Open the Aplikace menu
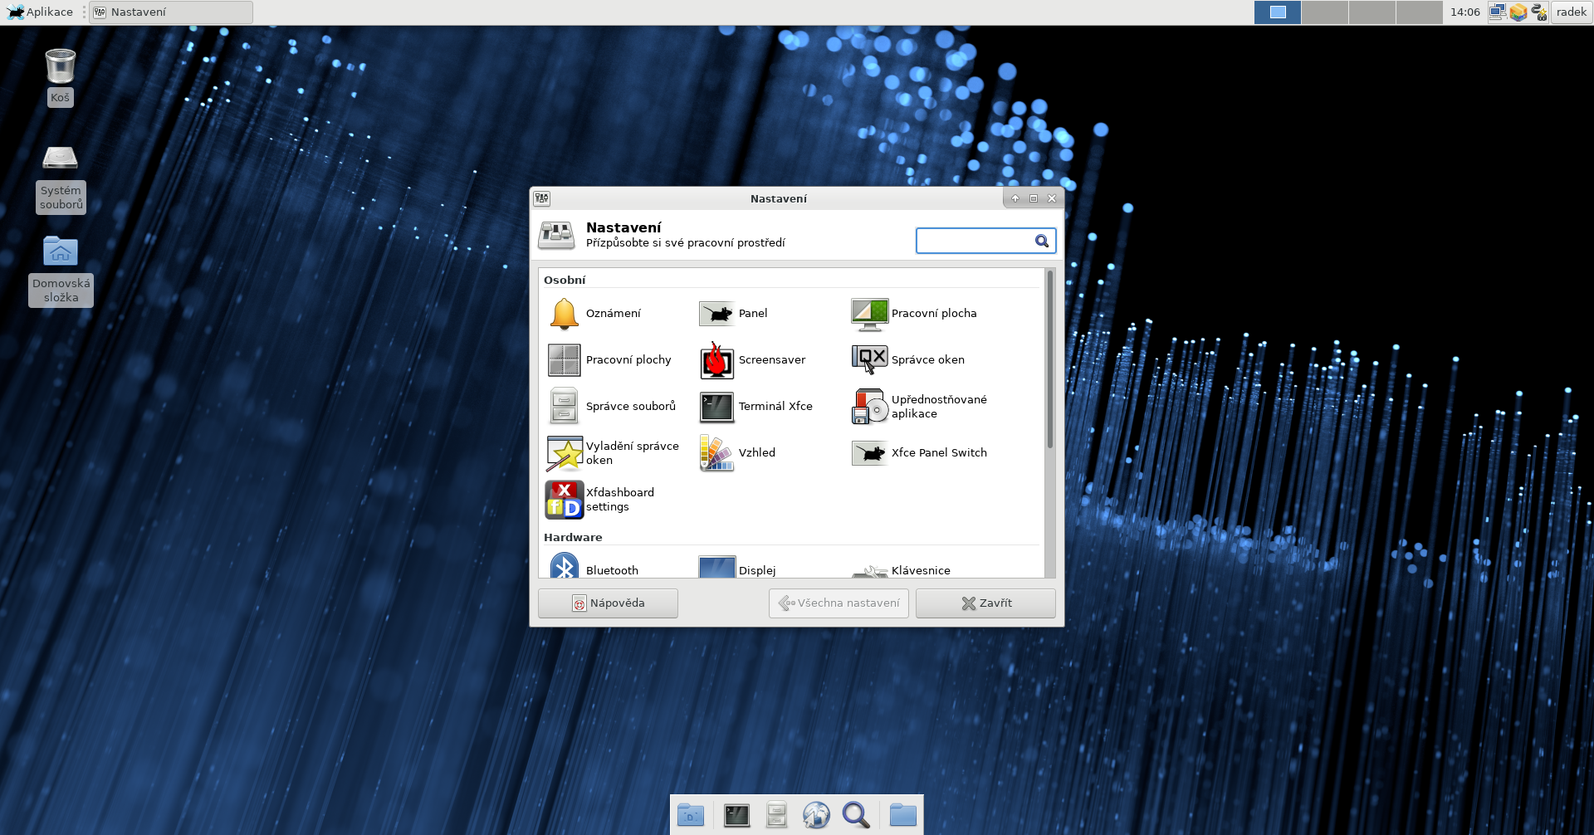Viewport: 1594px width, 835px height. click(x=40, y=12)
